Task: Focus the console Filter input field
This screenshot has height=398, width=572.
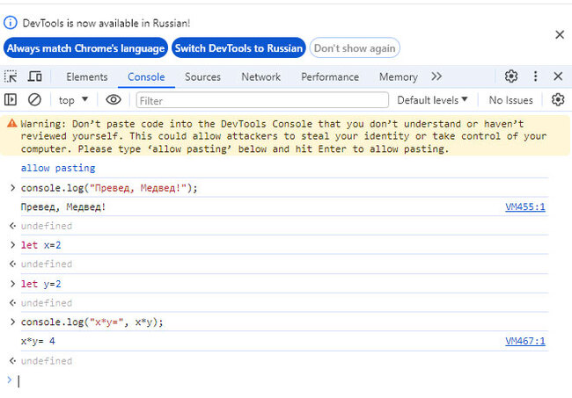Action: (262, 100)
